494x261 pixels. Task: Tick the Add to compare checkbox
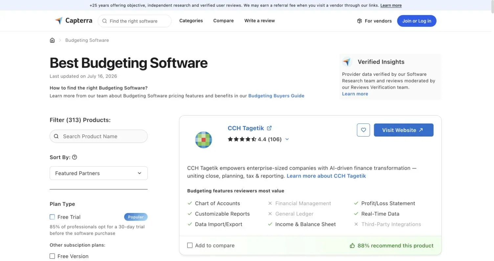[190, 245]
